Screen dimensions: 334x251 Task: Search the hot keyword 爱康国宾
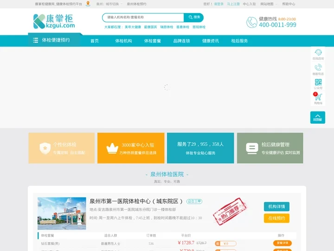(x=150, y=27)
